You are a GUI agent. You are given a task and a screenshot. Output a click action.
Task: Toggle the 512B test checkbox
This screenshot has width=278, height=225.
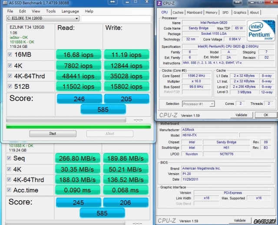[x=10, y=86]
